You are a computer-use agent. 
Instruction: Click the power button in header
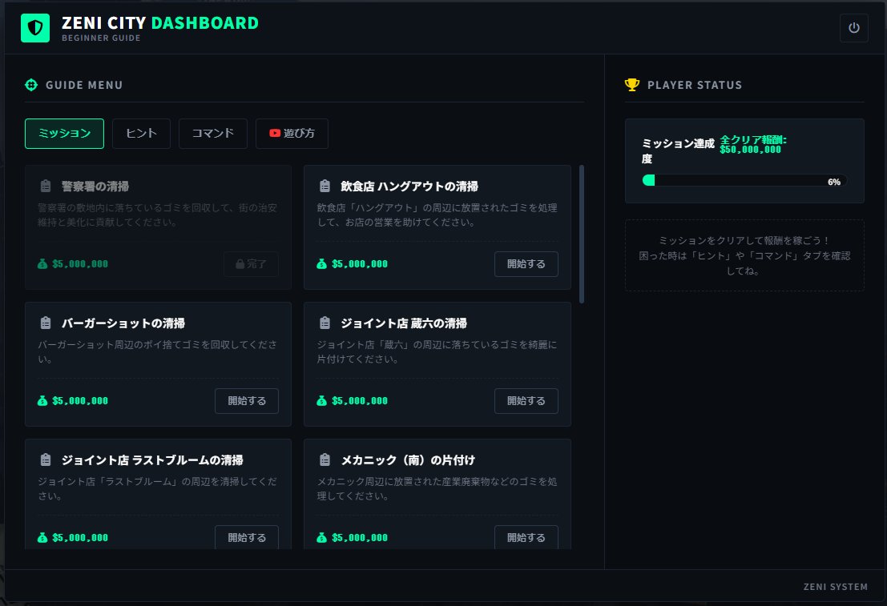(x=853, y=28)
